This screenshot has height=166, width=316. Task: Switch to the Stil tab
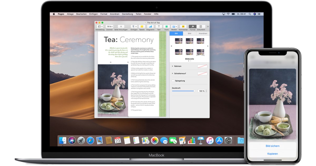point(176,33)
